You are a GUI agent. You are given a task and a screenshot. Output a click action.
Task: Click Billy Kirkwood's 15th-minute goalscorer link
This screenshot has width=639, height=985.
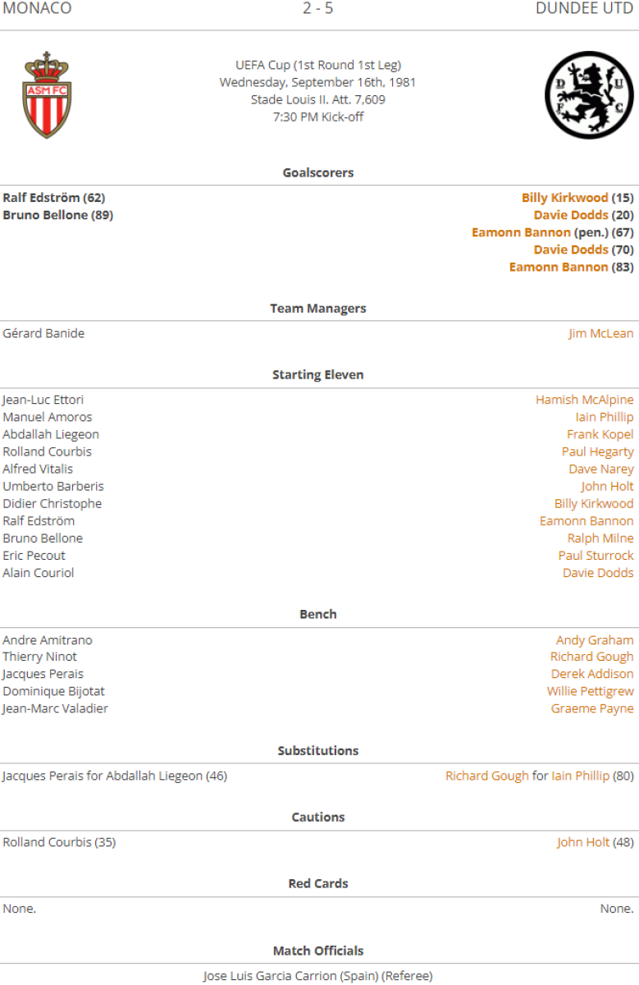click(564, 198)
